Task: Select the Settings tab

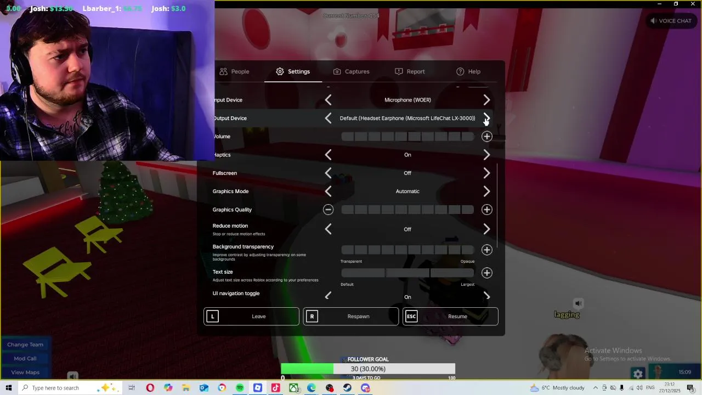Action: tap(293, 71)
